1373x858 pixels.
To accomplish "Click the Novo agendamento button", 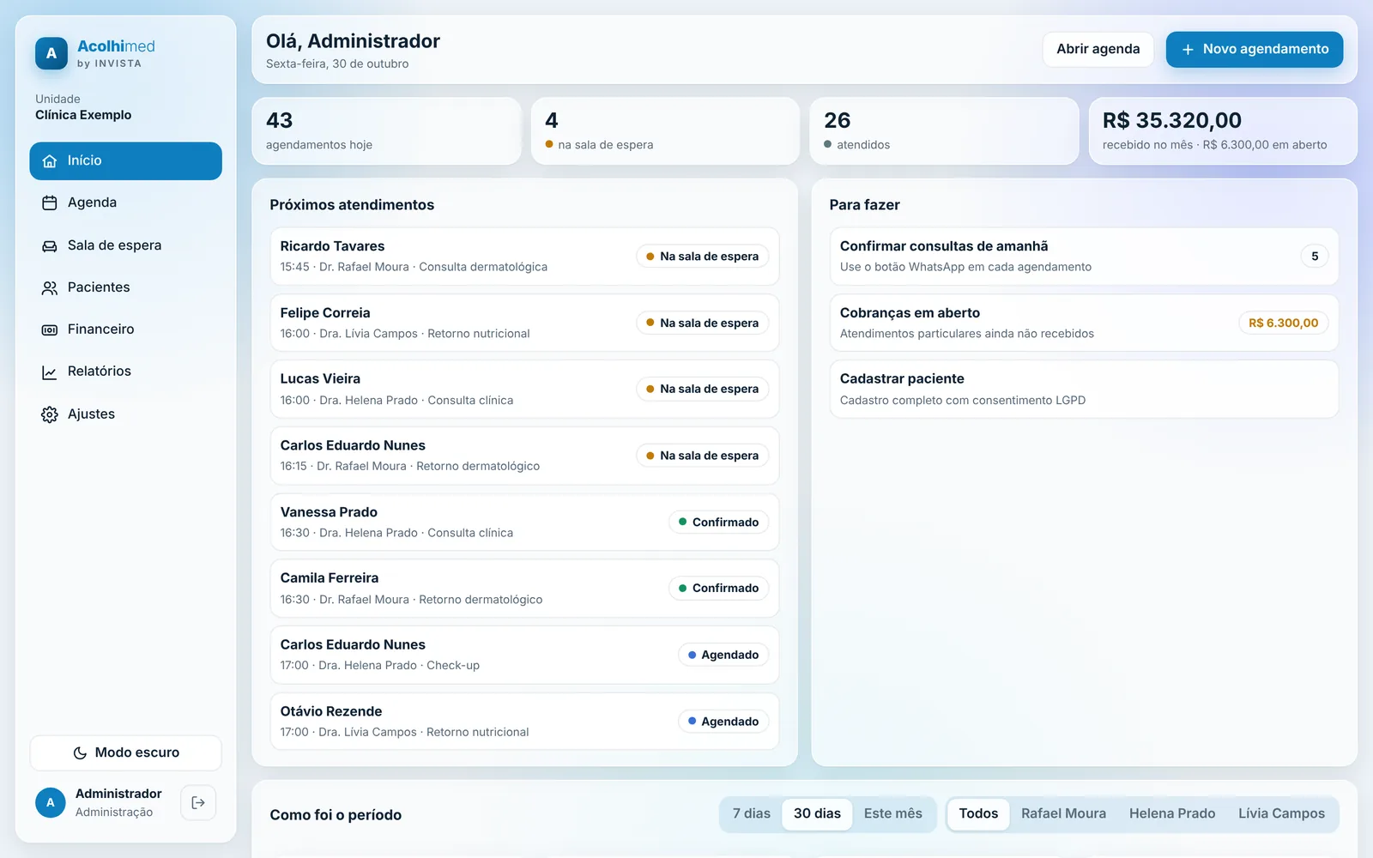I will (x=1255, y=50).
